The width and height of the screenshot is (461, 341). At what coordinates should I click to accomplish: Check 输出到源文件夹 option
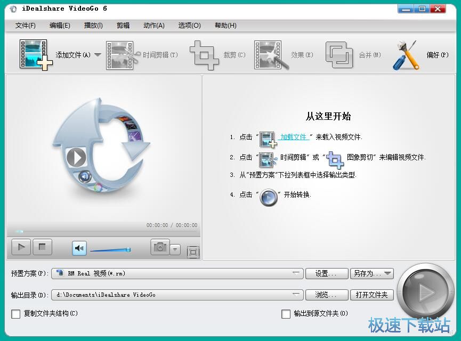click(286, 314)
